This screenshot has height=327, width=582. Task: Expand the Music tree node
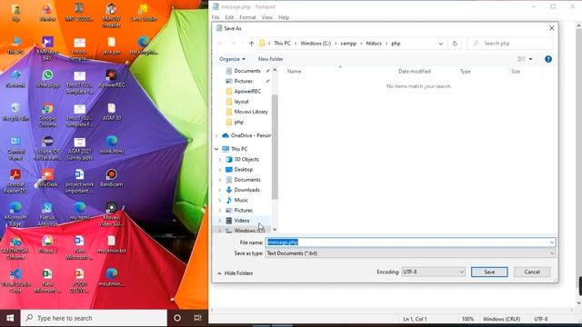point(220,200)
